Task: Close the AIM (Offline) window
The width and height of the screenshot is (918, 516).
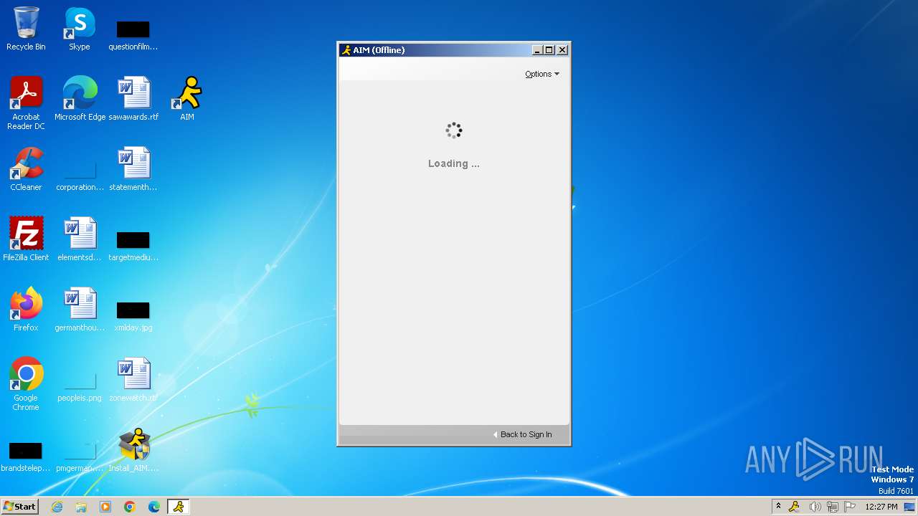Action: point(562,49)
